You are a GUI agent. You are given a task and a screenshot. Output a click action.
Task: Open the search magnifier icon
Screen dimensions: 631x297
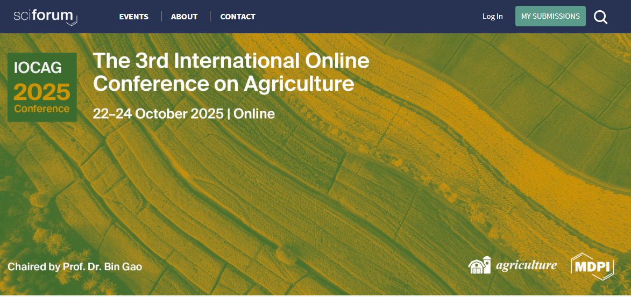point(600,17)
